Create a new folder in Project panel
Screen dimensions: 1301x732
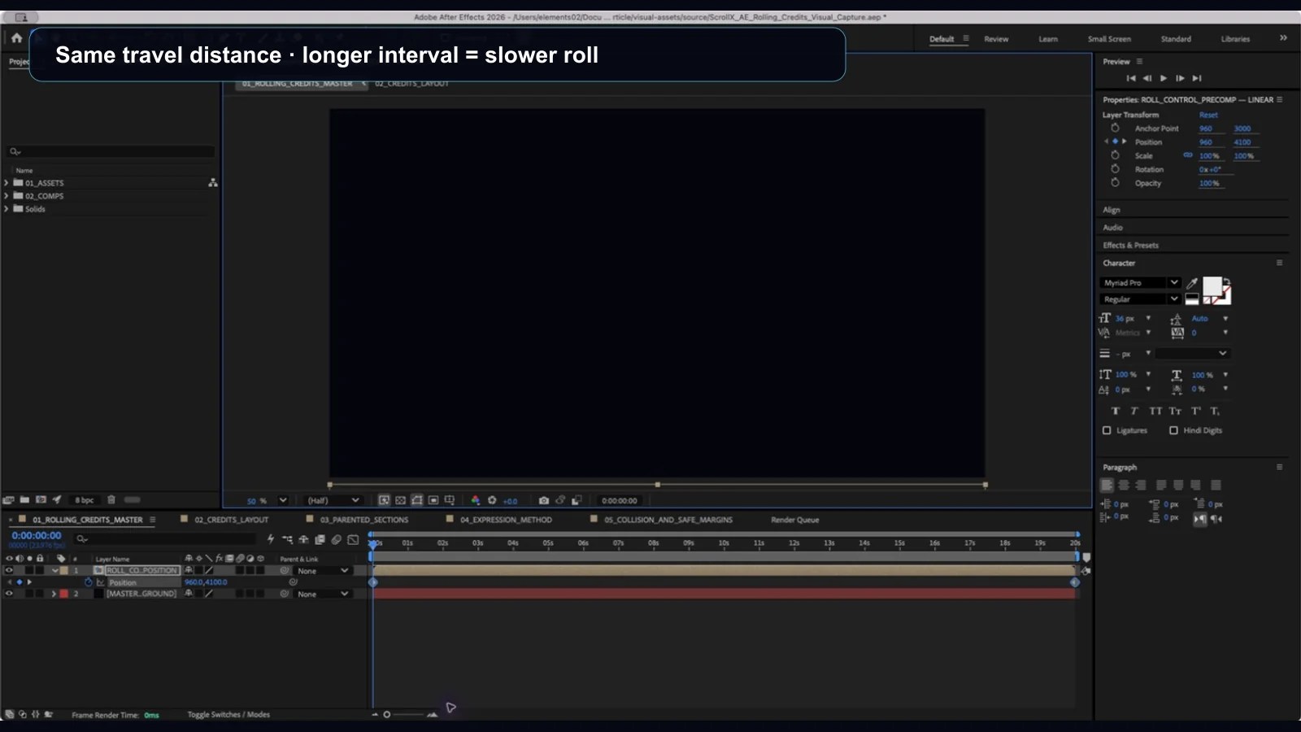[x=24, y=499]
